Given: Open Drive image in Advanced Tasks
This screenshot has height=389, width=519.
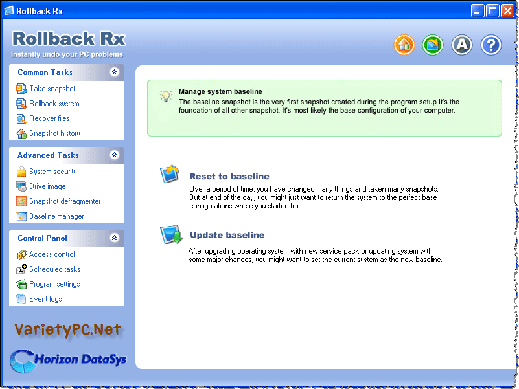Looking at the screenshot, I should point(47,186).
